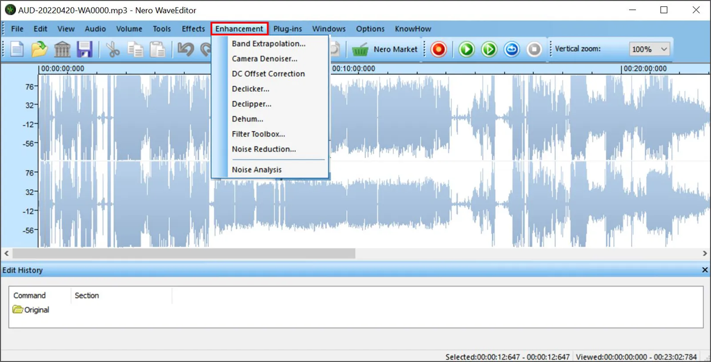Click the scrollbar left arrow
The image size is (711, 362).
pyautogui.click(x=6, y=253)
